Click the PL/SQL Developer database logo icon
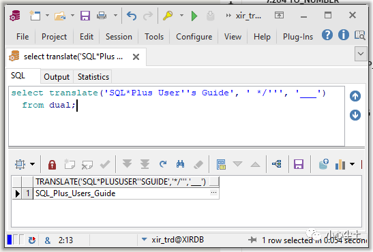 pyautogui.click(x=15, y=16)
